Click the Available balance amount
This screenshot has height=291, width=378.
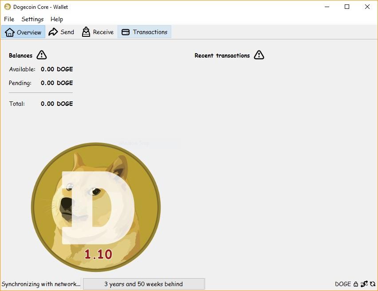coord(57,69)
